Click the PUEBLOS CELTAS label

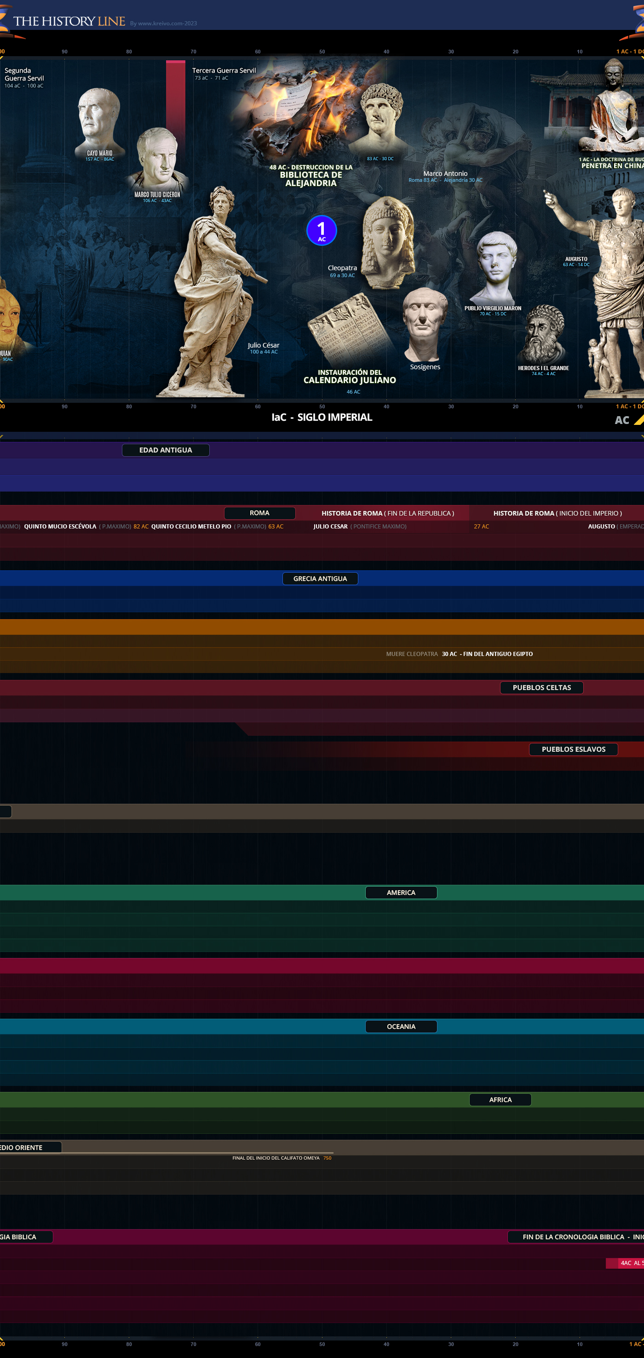tap(542, 687)
